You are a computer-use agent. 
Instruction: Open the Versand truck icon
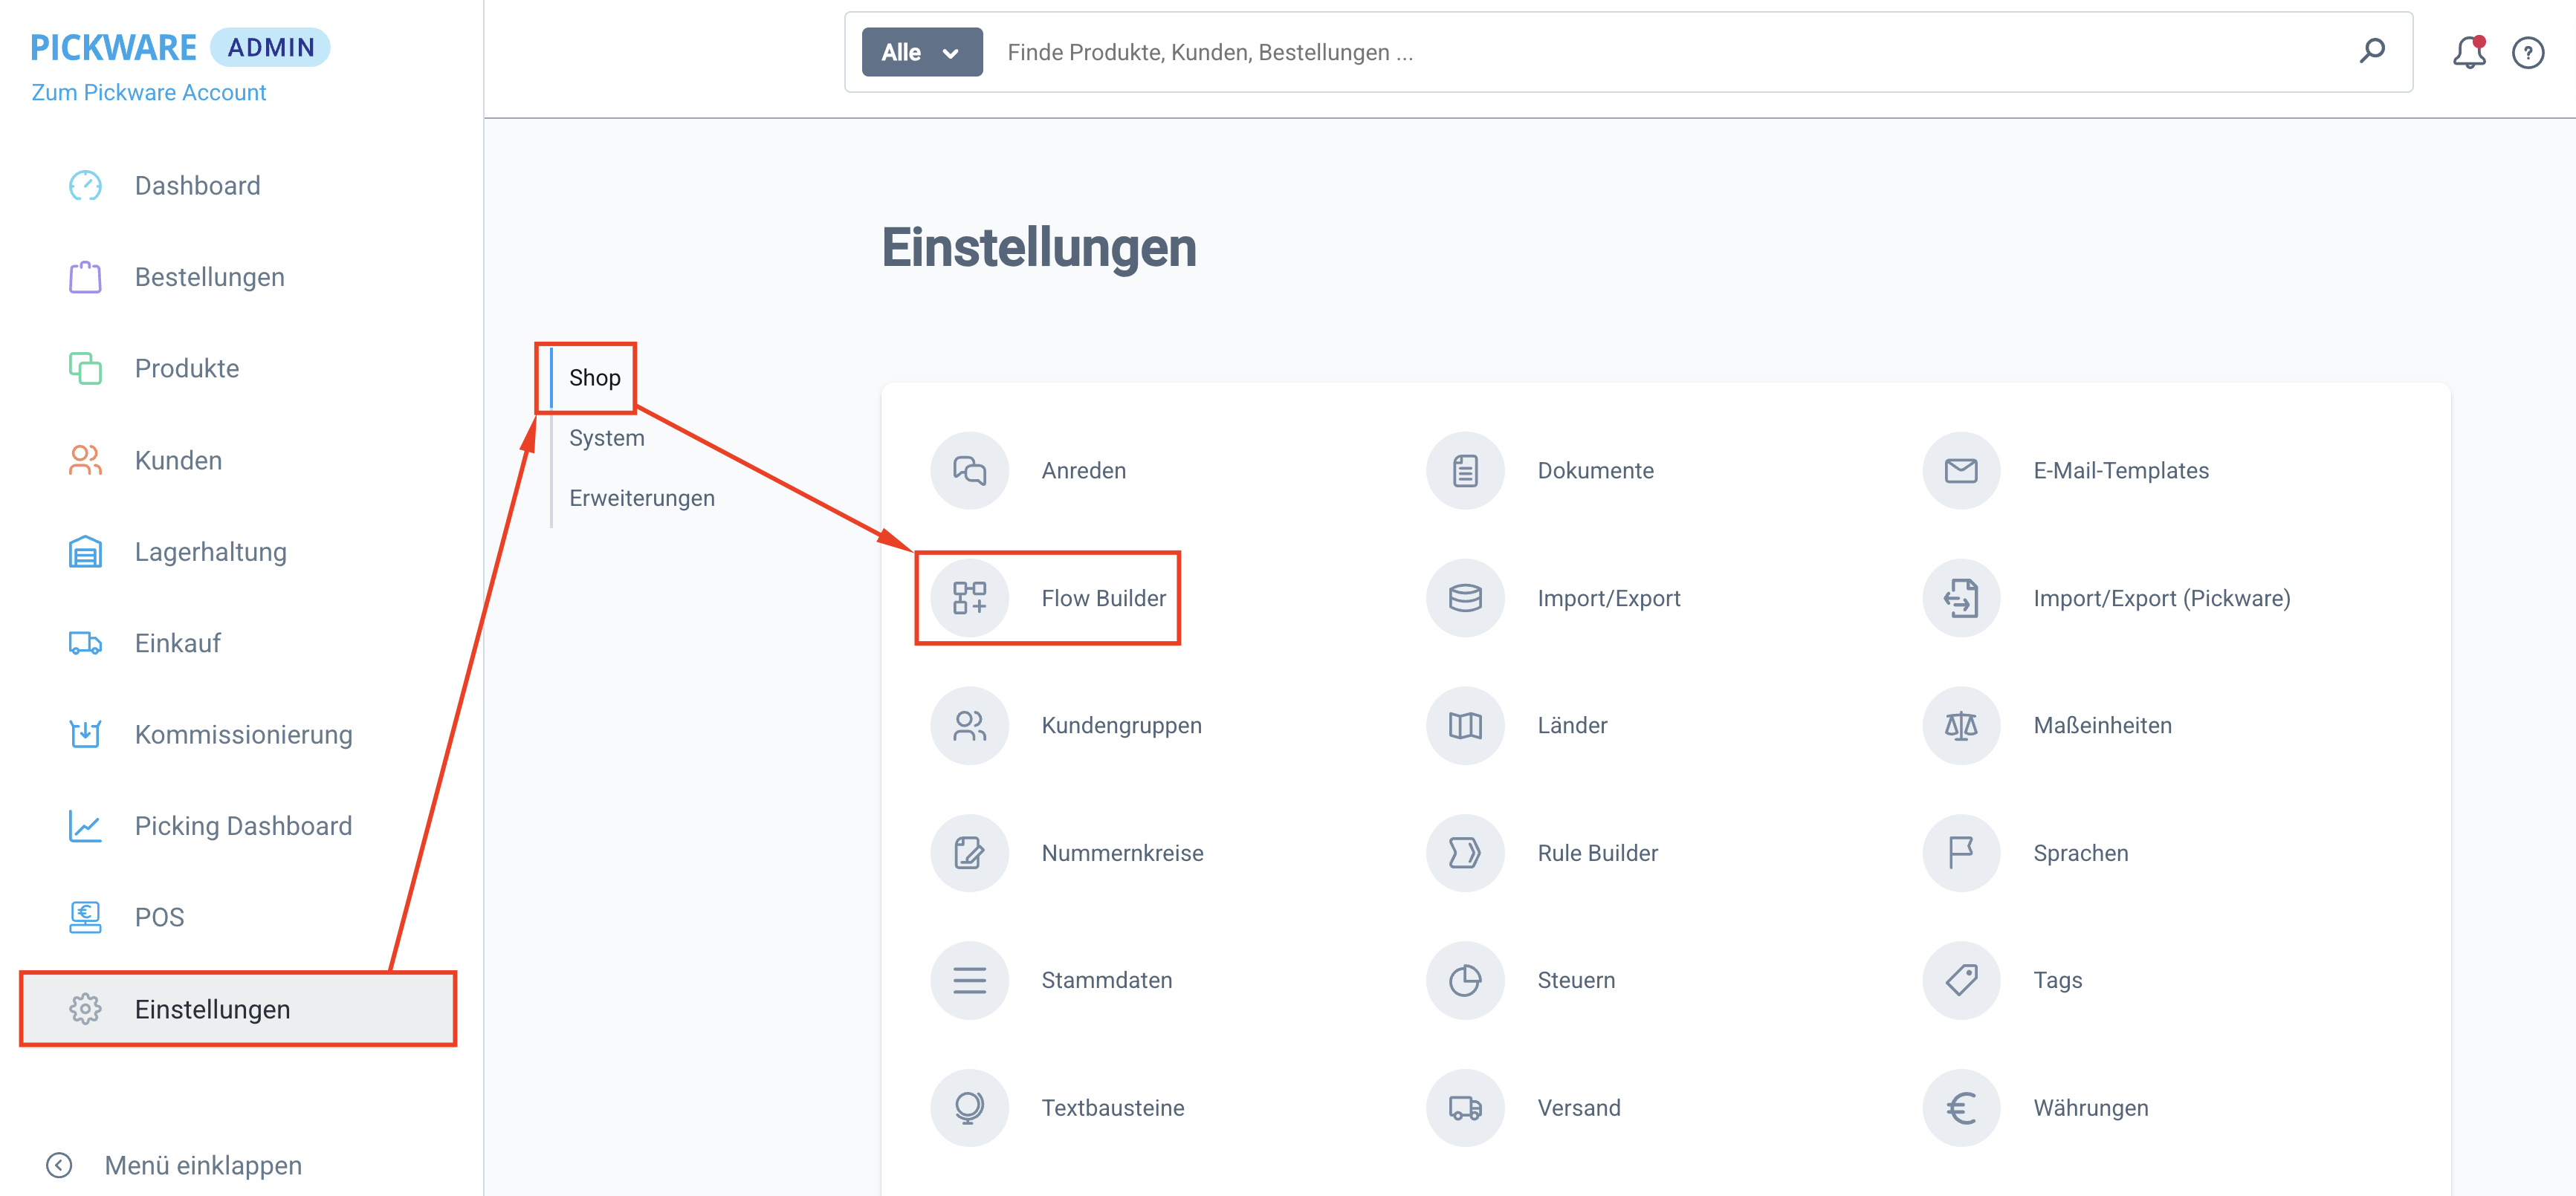click(x=1464, y=1107)
